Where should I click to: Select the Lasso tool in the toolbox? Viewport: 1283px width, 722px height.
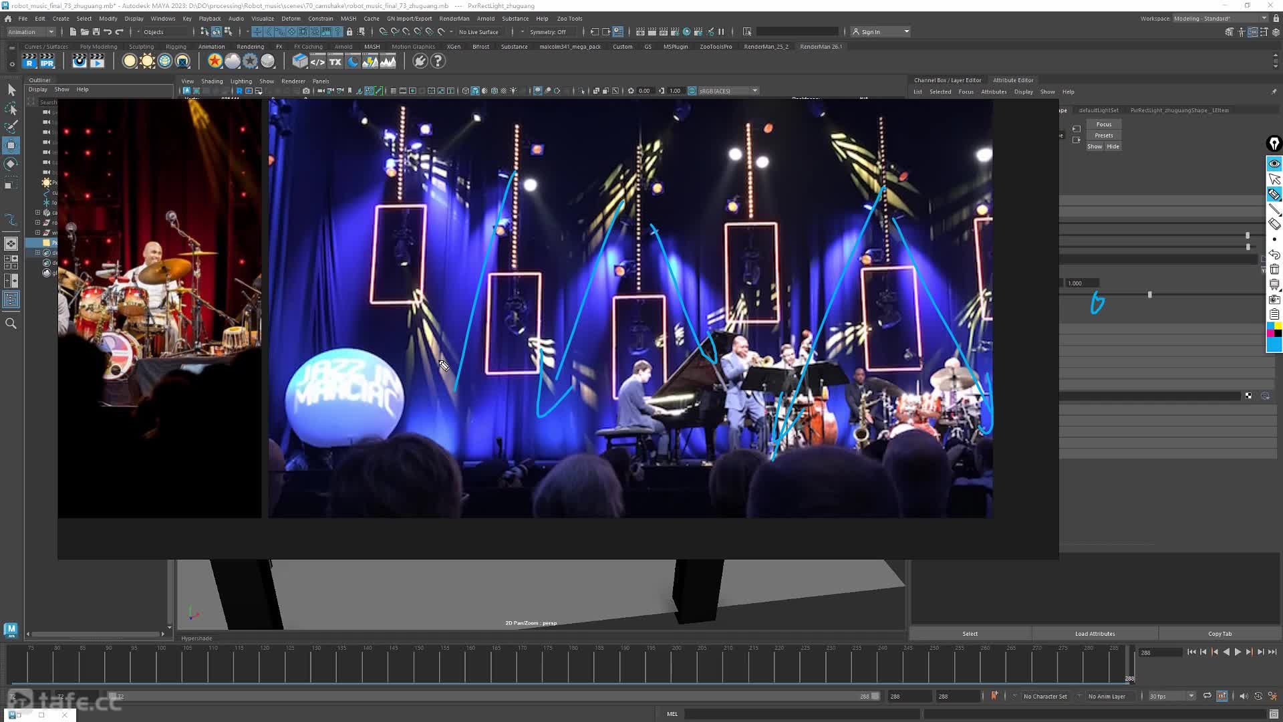(11, 108)
